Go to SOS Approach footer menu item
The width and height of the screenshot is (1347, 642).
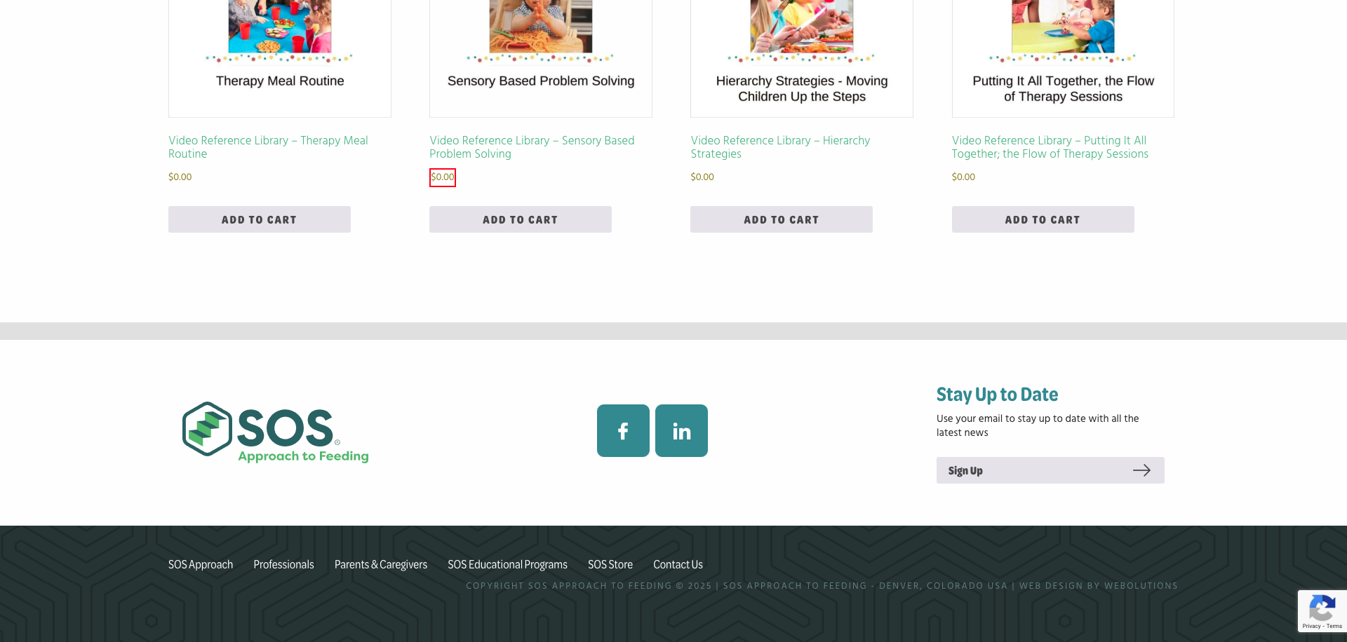[201, 564]
